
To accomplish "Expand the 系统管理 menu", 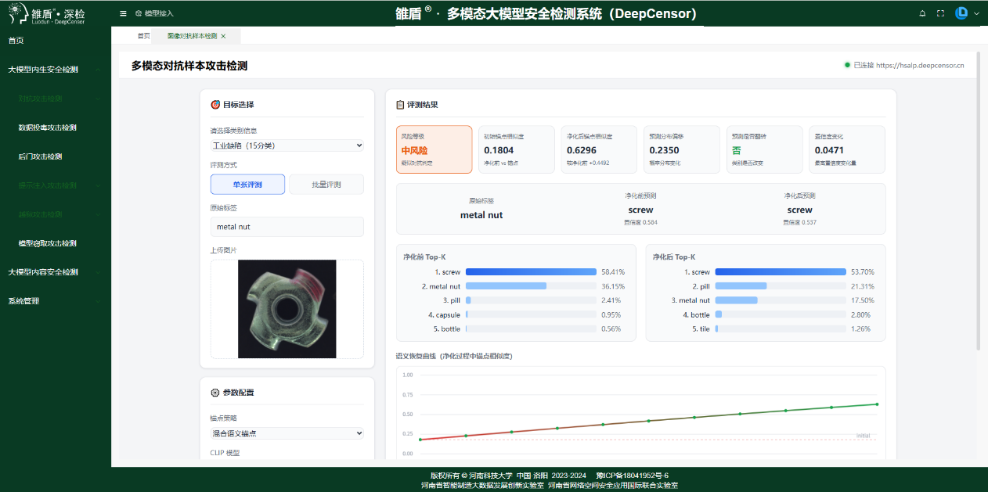I will 56,301.
